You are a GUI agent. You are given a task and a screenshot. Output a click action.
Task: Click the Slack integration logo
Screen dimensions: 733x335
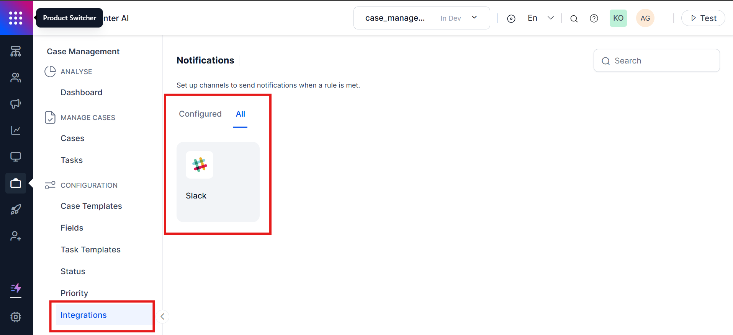(200, 165)
